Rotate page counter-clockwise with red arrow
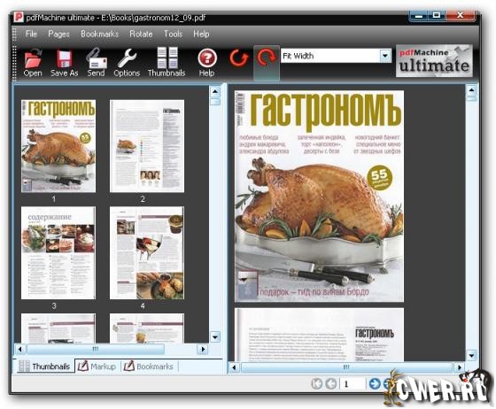The height and width of the screenshot is (409, 496). pyautogui.click(x=239, y=58)
